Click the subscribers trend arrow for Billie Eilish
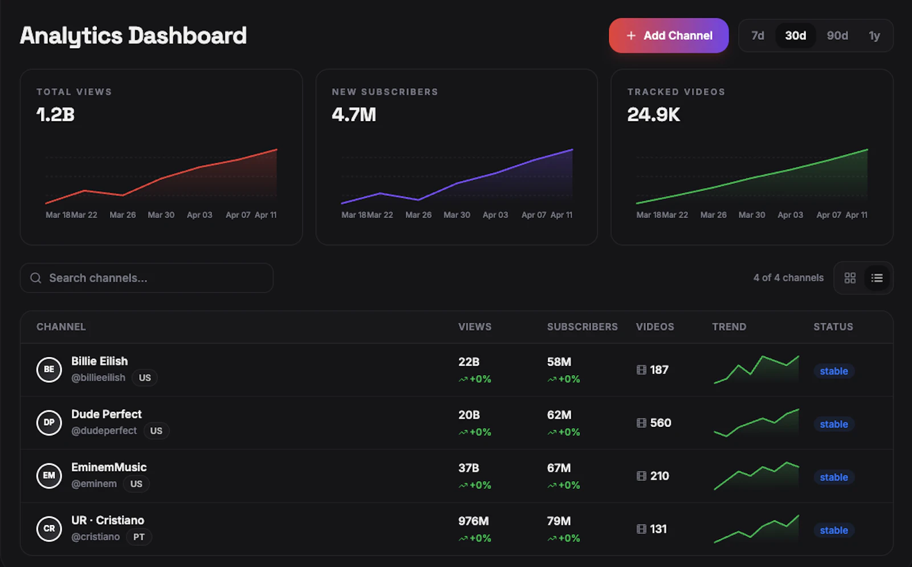 pyautogui.click(x=552, y=379)
